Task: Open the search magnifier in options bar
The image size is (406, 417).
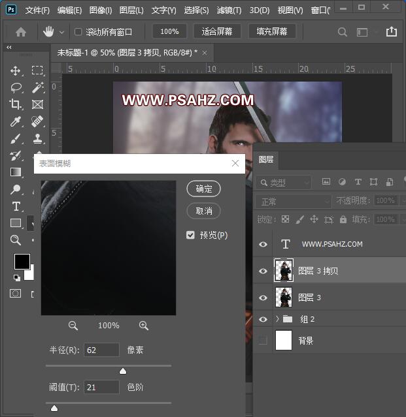Action: [x=343, y=32]
